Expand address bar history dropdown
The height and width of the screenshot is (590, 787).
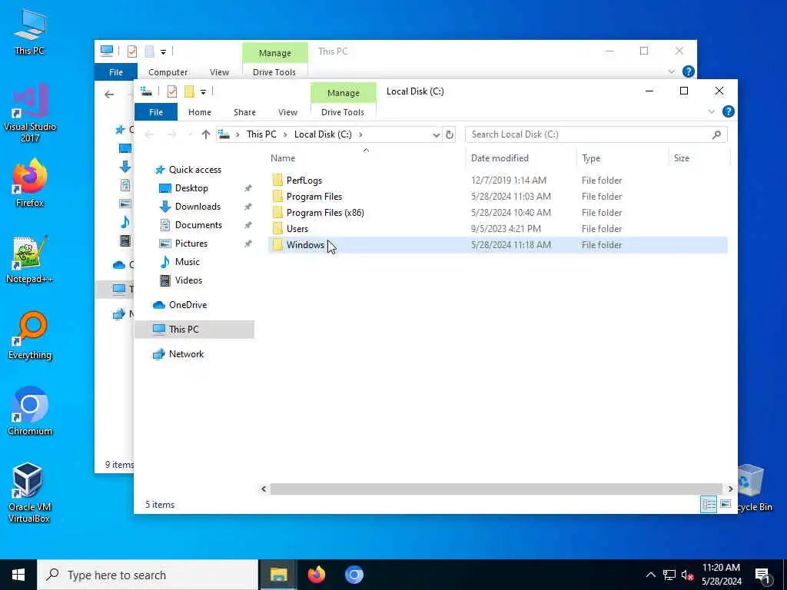(x=436, y=134)
